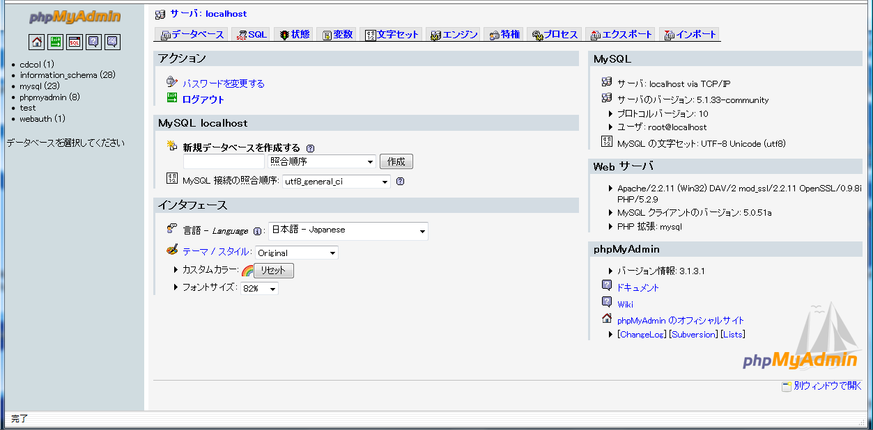The width and height of the screenshot is (873, 430).
Task: Open the SQL tab
Action: [x=252, y=34]
